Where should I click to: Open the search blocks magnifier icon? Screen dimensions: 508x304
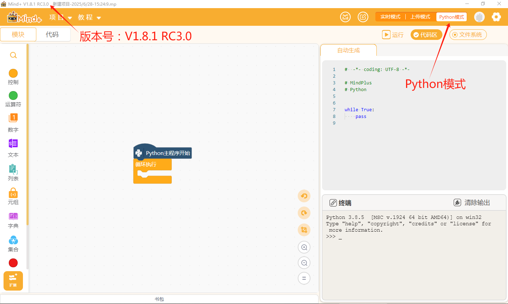[x=13, y=55]
